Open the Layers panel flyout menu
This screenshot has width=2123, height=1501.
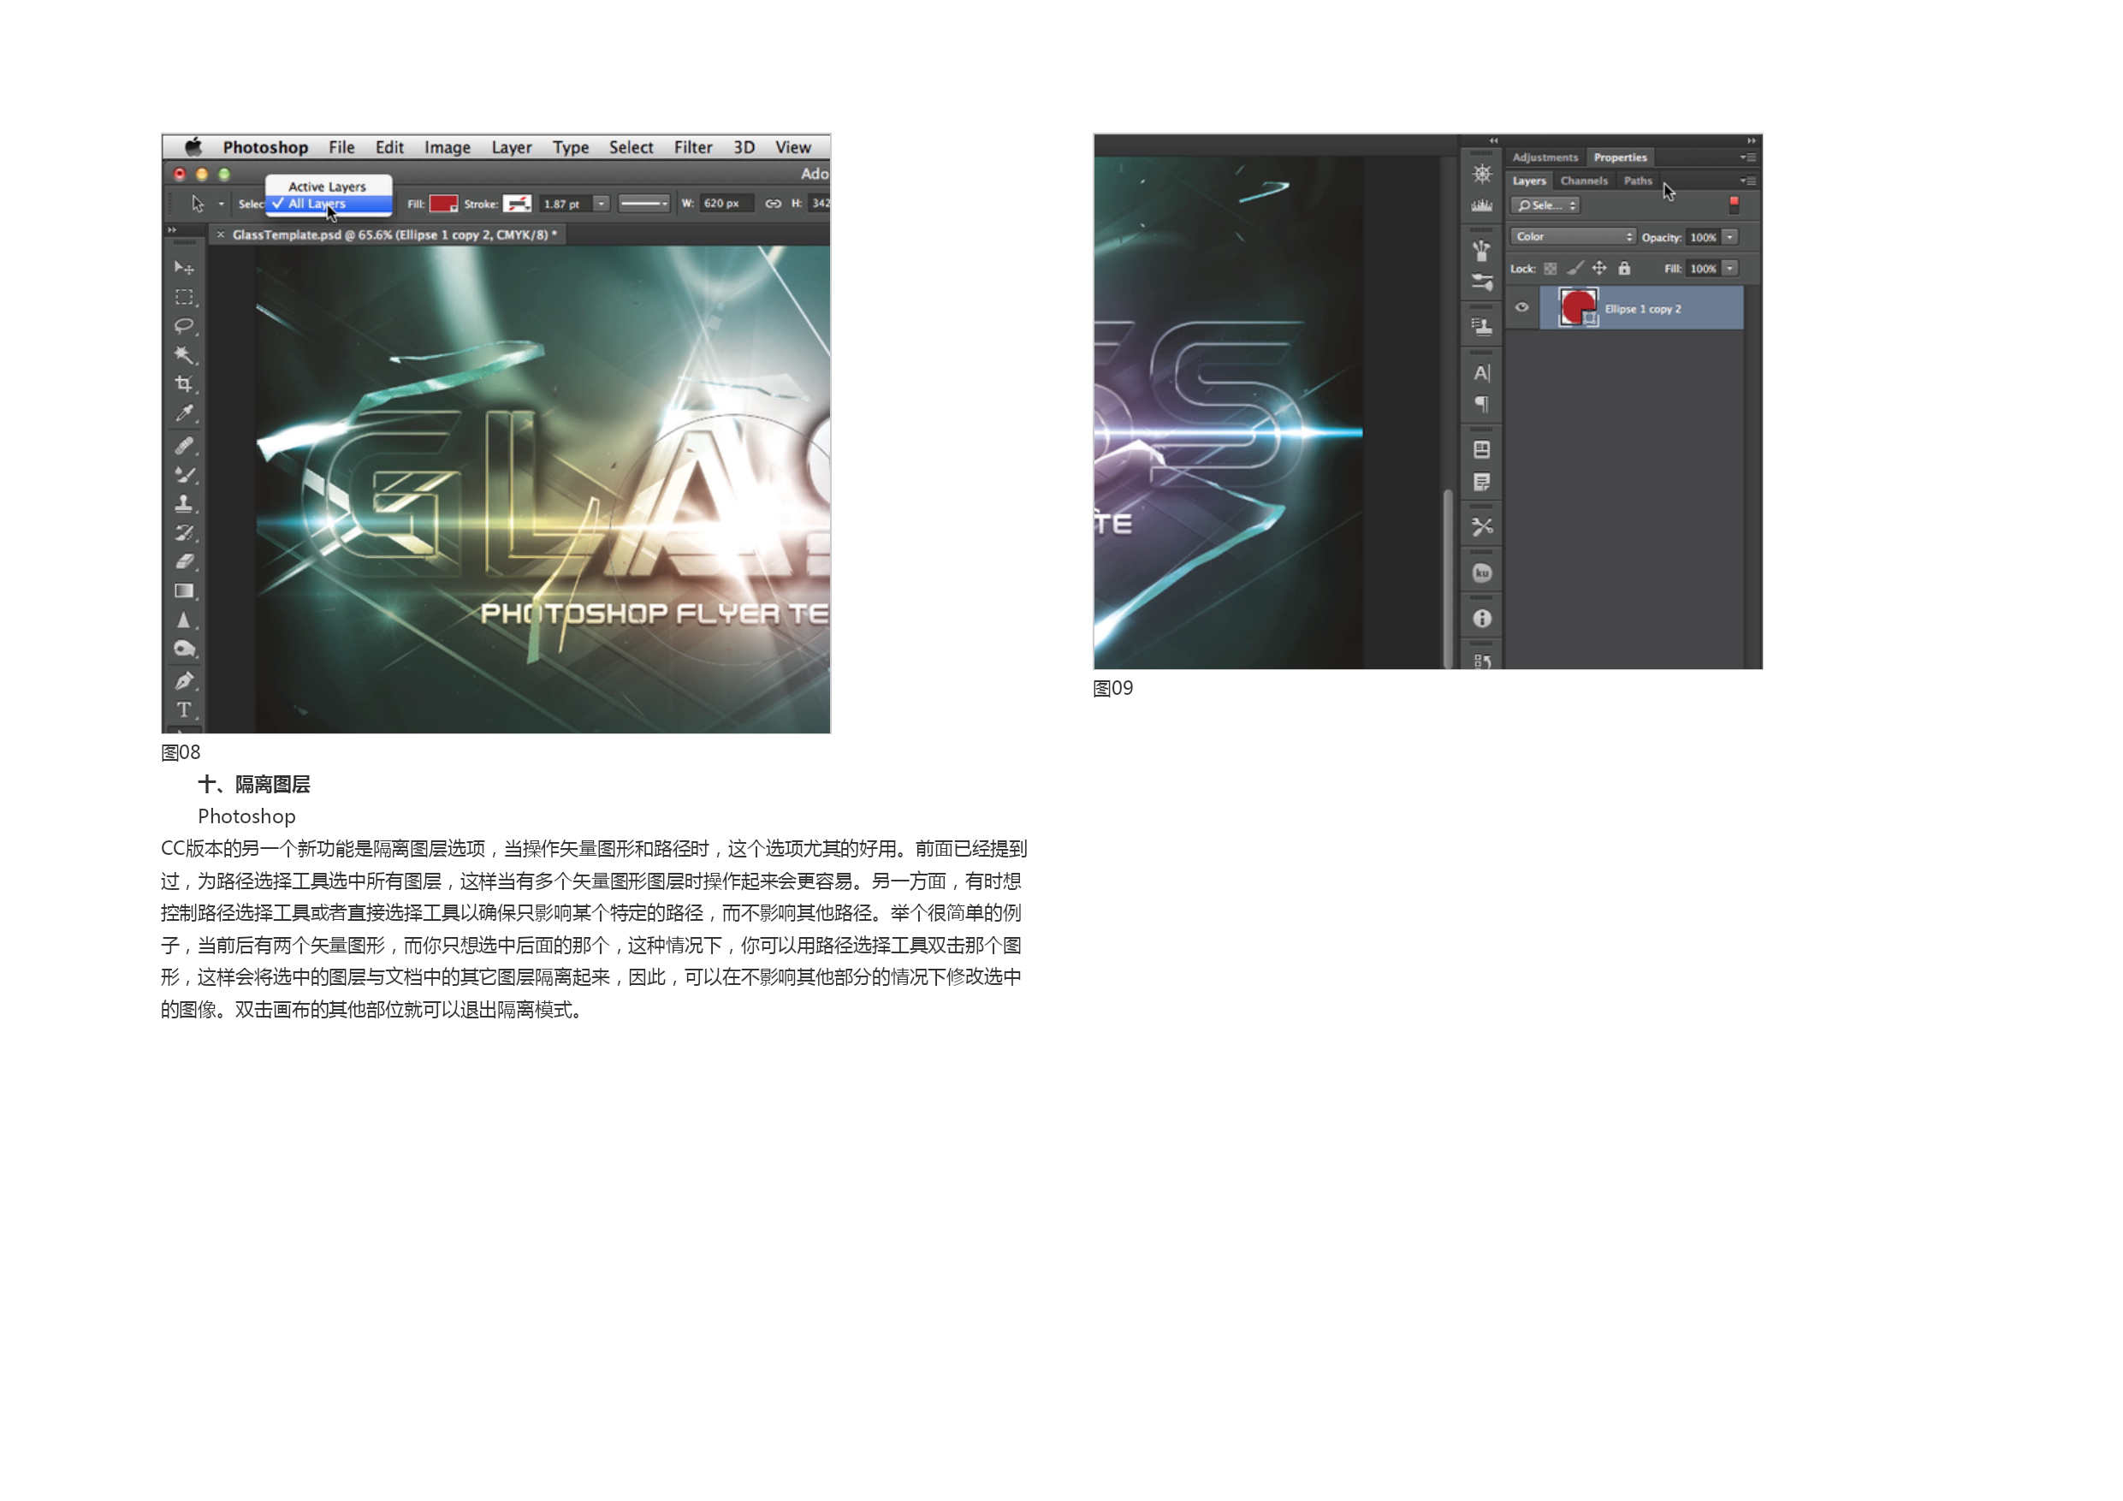(1747, 181)
